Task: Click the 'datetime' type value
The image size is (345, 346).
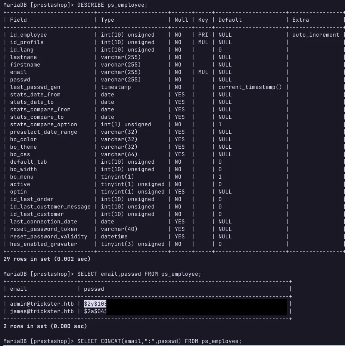Action: (x=114, y=237)
